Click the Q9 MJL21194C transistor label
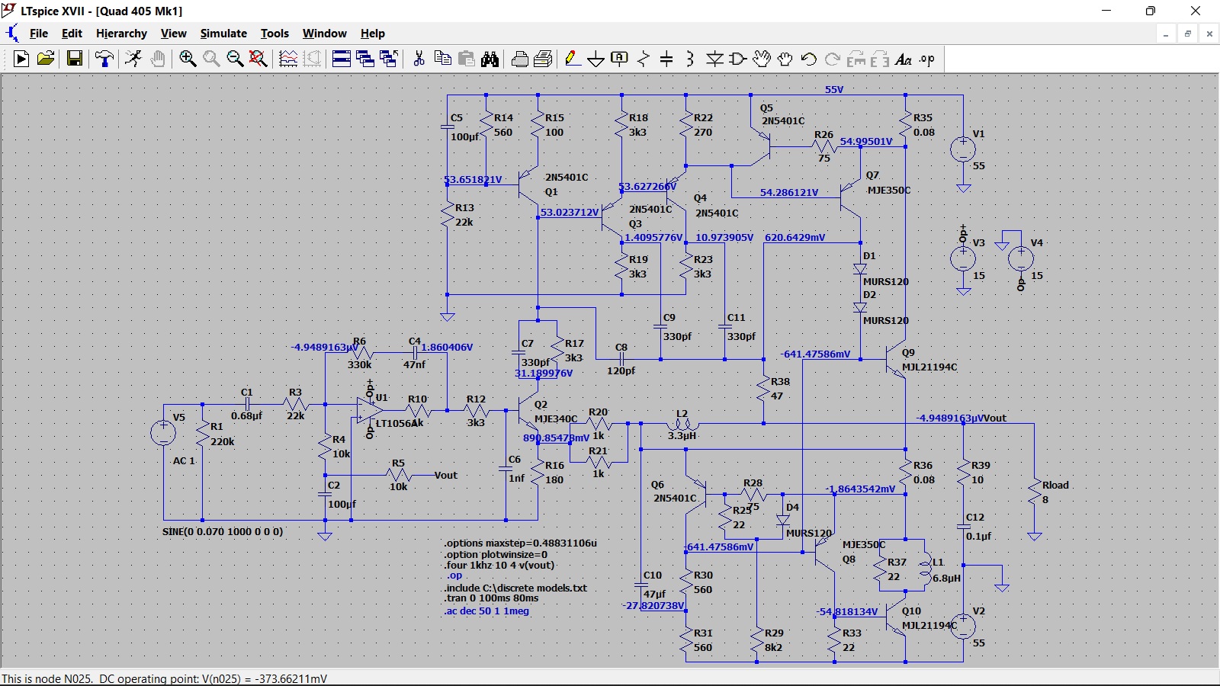Viewport: 1220px width, 686px height. [x=929, y=367]
